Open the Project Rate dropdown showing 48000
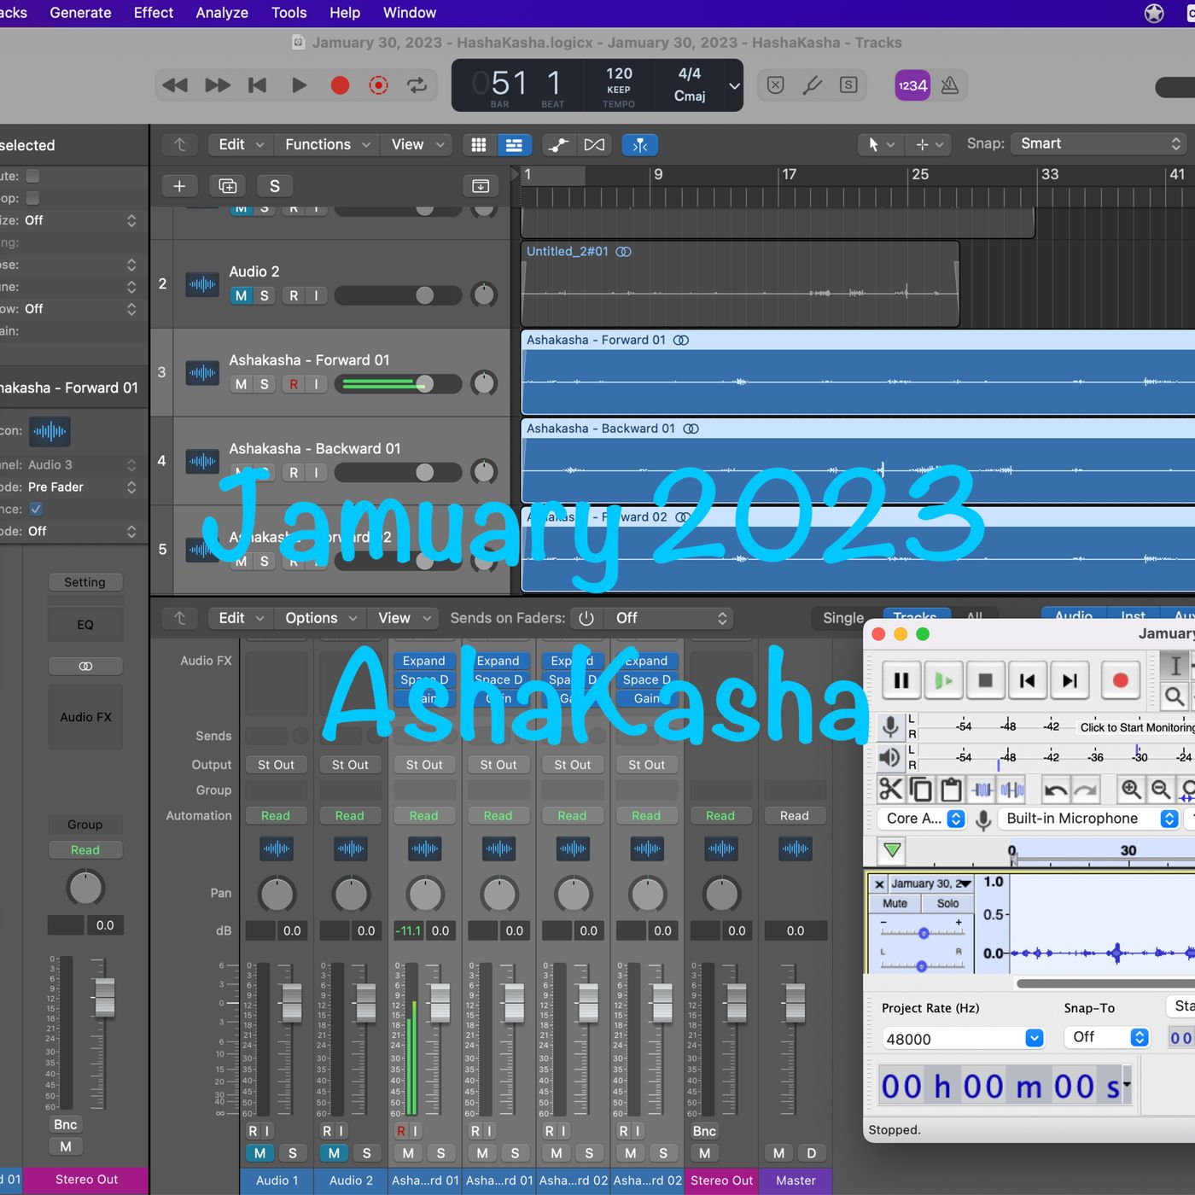 961,1038
